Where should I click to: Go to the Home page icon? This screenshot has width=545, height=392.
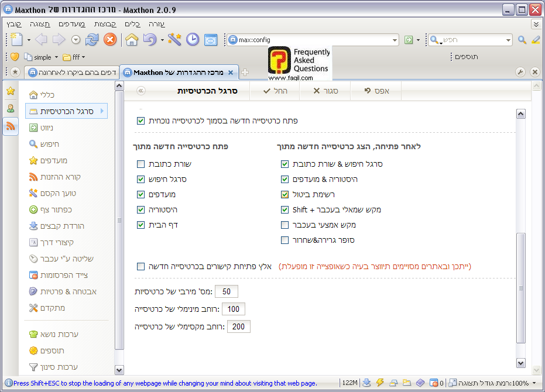[132, 40]
